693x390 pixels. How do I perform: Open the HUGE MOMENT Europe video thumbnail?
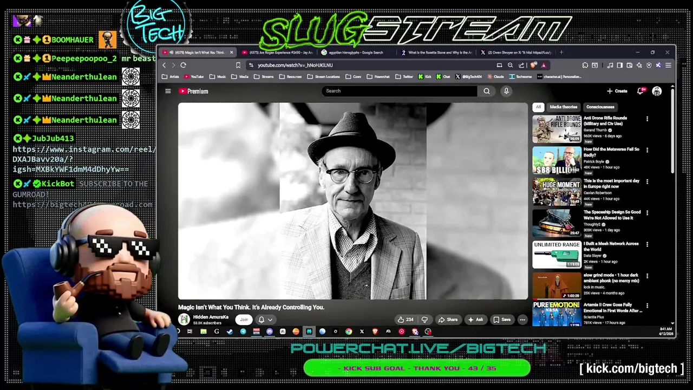coord(557,191)
